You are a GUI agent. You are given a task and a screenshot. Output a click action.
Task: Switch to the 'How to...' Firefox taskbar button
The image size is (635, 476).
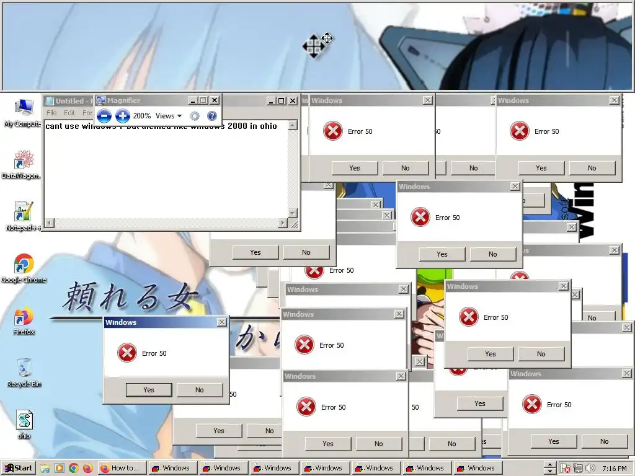tap(122, 468)
